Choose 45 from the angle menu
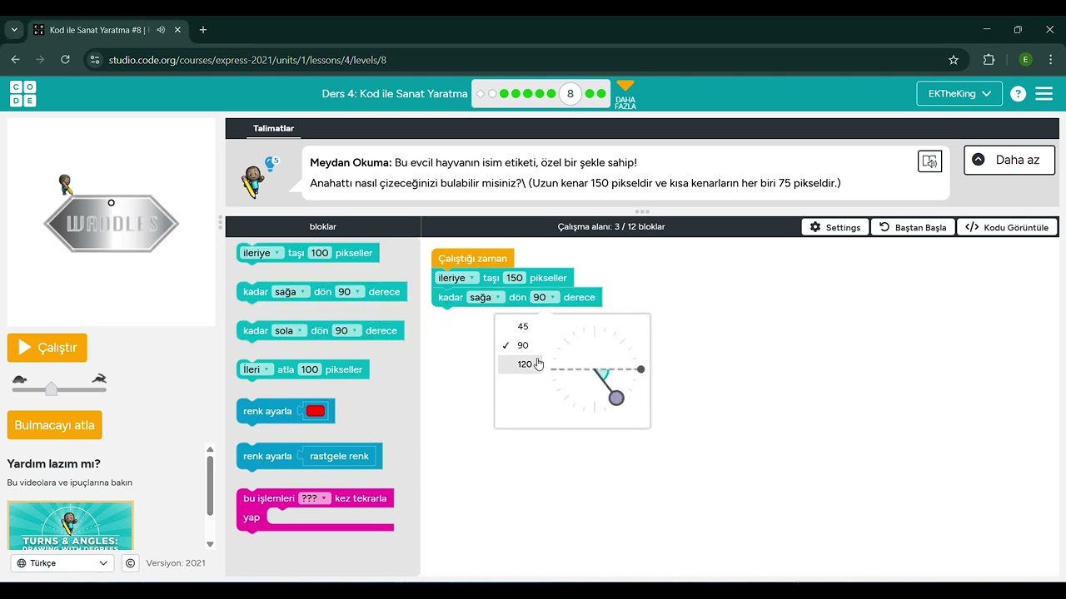The height and width of the screenshot is (599, 1066). (522, 326)
